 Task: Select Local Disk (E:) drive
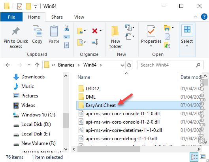point(32,134)
